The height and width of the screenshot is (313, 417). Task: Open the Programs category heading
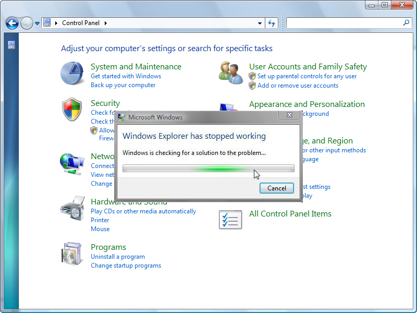[x=108, y=247]
